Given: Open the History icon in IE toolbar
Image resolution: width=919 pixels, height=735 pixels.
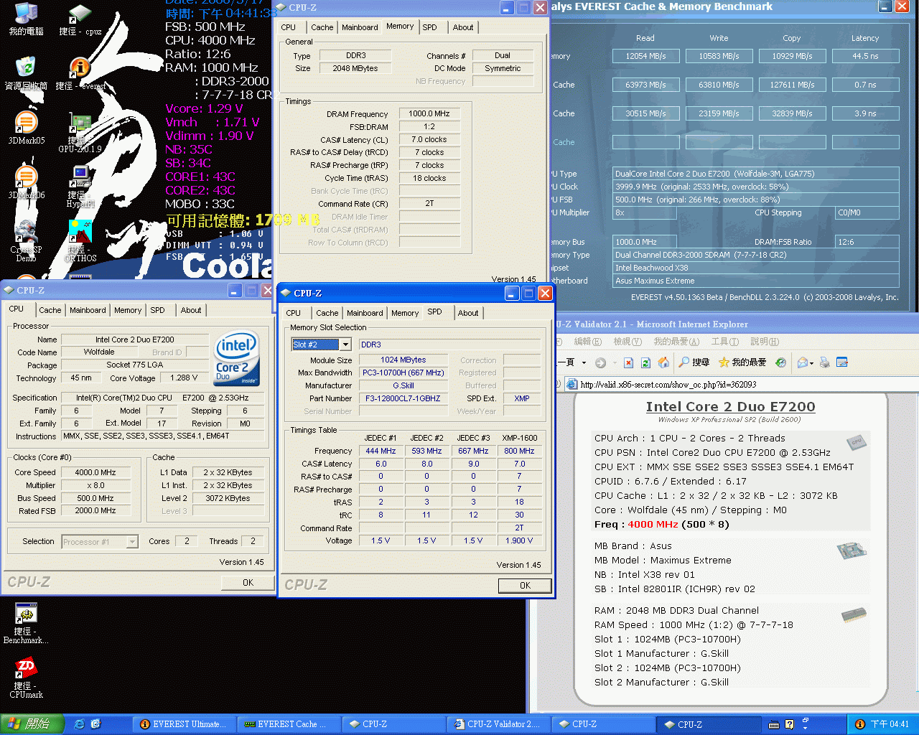Looking at the screenshot, I should point(780,362).
